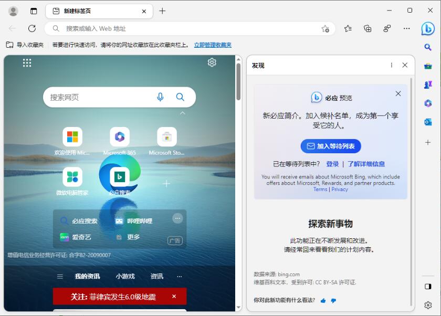The image size is (441, 316).
Task: Open the 了解详细信息 link
Action: point(366,164)
